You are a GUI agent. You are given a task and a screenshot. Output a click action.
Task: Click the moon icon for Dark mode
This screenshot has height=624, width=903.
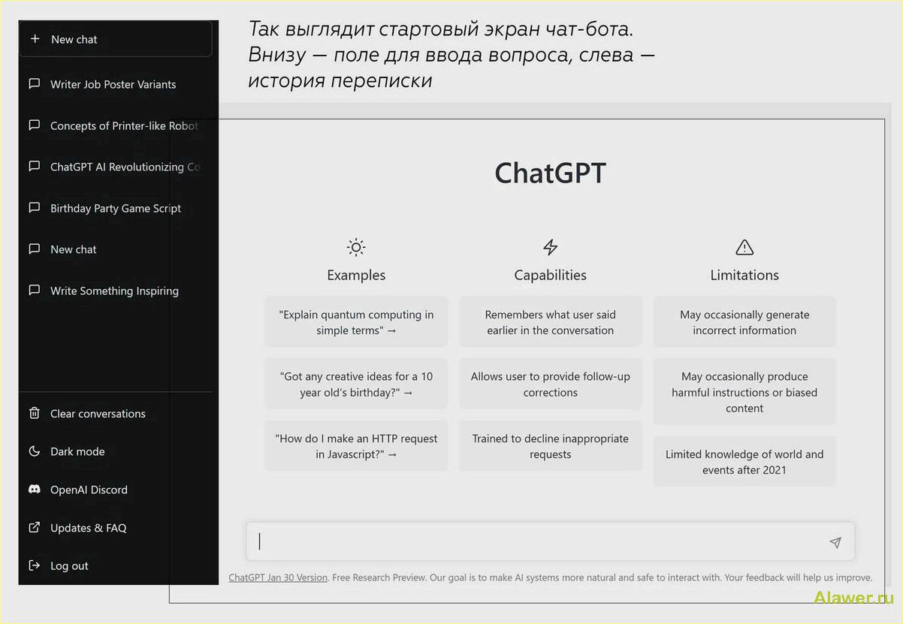34,451
